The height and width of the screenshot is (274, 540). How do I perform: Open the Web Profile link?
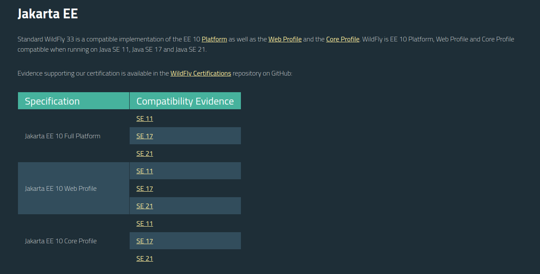pyautogui.click(x=285, y=39)
